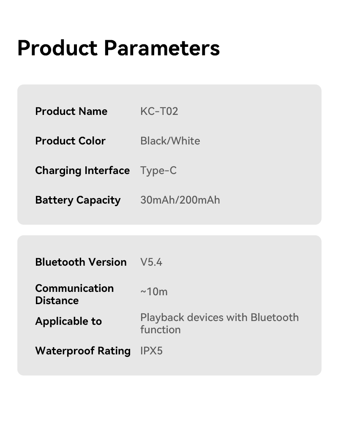Viewport: 338px width, 430px height.
Task: Click the IPX5 rating value
Action: [151, 351]
